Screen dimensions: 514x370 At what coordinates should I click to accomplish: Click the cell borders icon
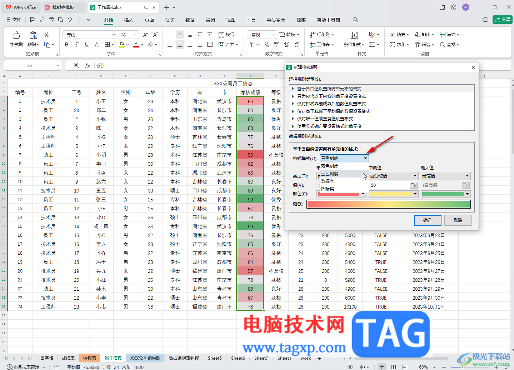click(x=107, y=45)
